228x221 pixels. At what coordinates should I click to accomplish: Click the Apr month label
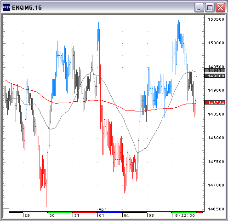click(103, 209)
